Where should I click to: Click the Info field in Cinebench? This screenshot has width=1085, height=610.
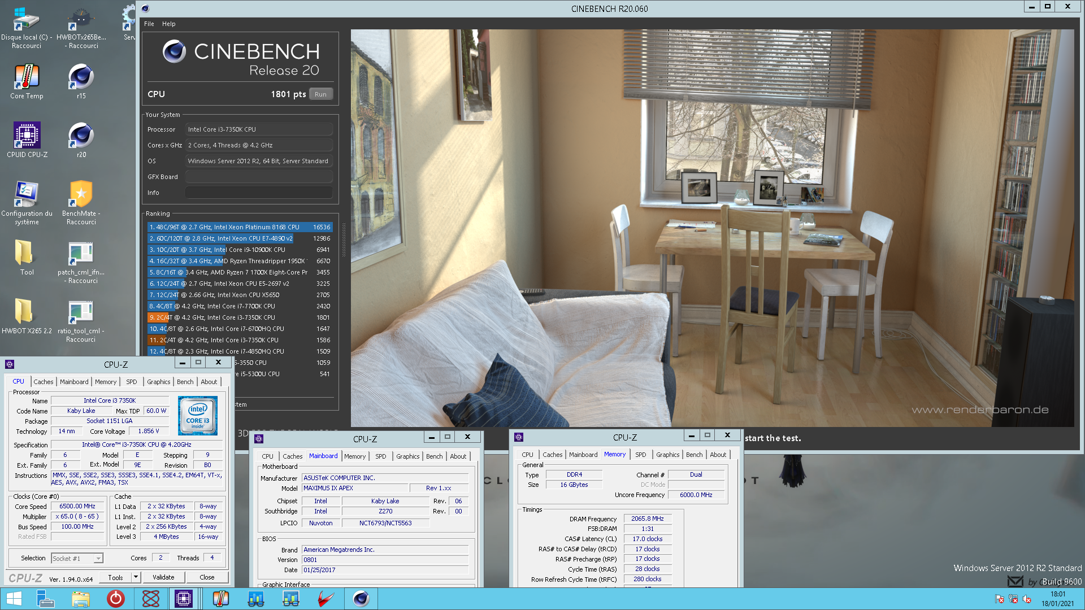pyautogui.click(x=259, y=193)
